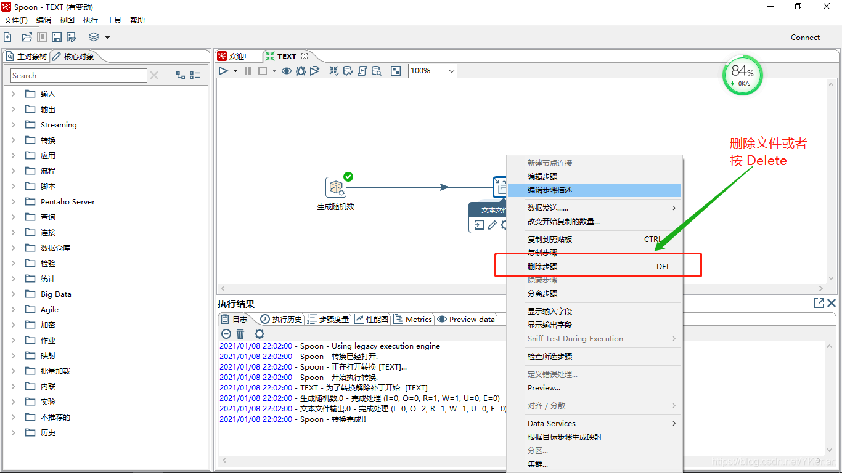Click the open file folder icon
Screen dimensions: 842x473
coord(27,37)
